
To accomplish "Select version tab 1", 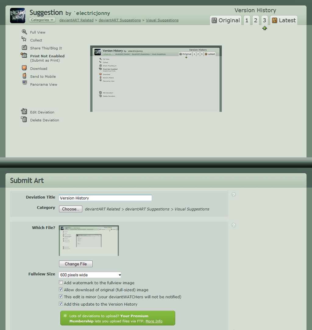I will click(x=247, y=20).
